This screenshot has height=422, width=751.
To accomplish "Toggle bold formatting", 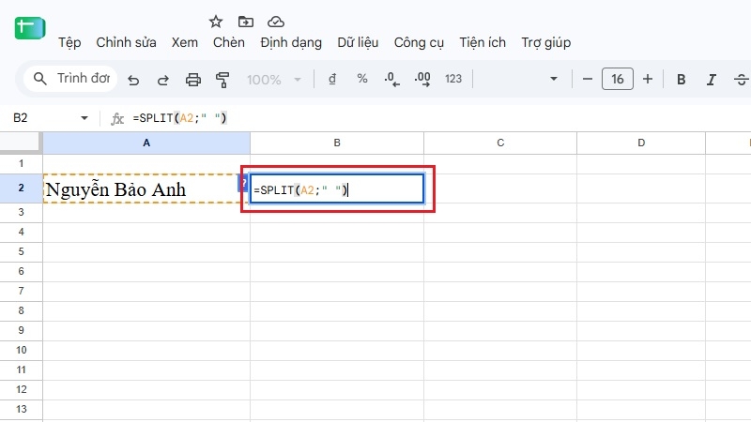I will (681, 80).
